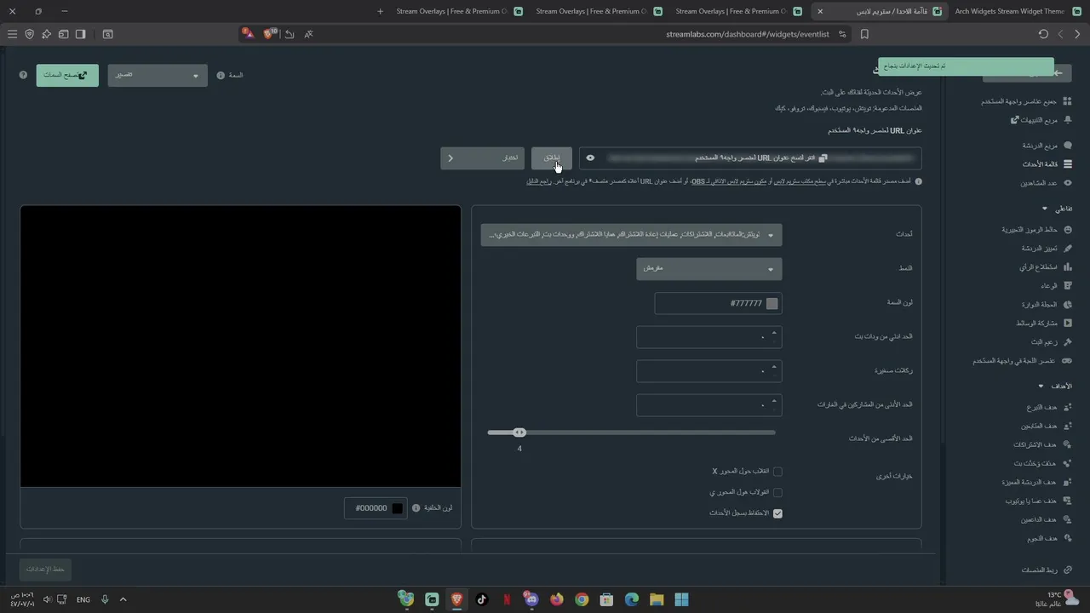Click the إطلاق launch button
This screenshot has width=1090, height=613.
click(552, 158)
